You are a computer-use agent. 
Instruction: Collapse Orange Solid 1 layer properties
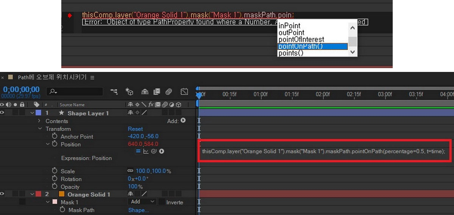point(32,194)
